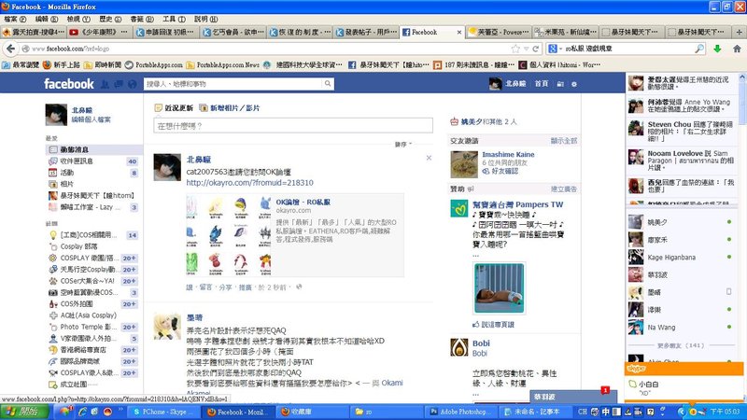Image resolution: width=747 pixels, height=420 pixels.
Task: Click the reload page icon in URL bar
Action: click(536, 49)
